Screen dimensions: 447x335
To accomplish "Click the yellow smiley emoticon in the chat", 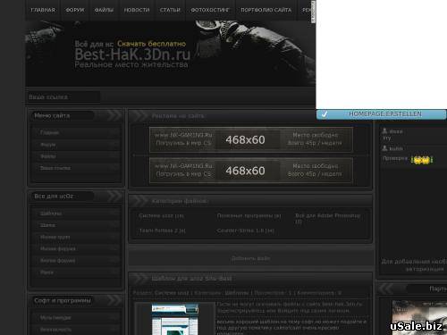I will (x=422, y=160).
